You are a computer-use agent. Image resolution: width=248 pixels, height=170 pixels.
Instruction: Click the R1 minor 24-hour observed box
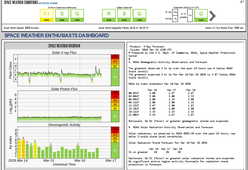pyautogui.click(x=46, y=16)
